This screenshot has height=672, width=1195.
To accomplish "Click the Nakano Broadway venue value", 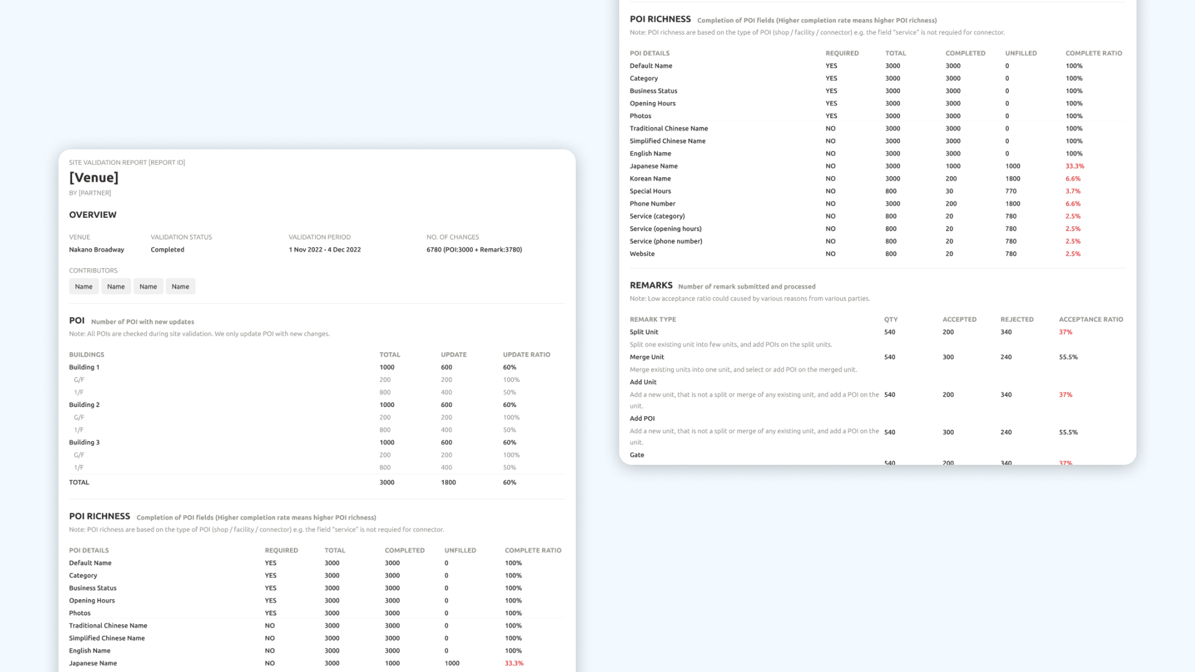I will point(96,250).
